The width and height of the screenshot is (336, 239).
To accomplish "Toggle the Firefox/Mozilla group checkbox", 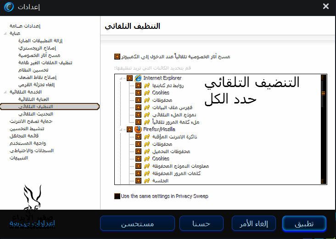I will (x=129, y=129).
